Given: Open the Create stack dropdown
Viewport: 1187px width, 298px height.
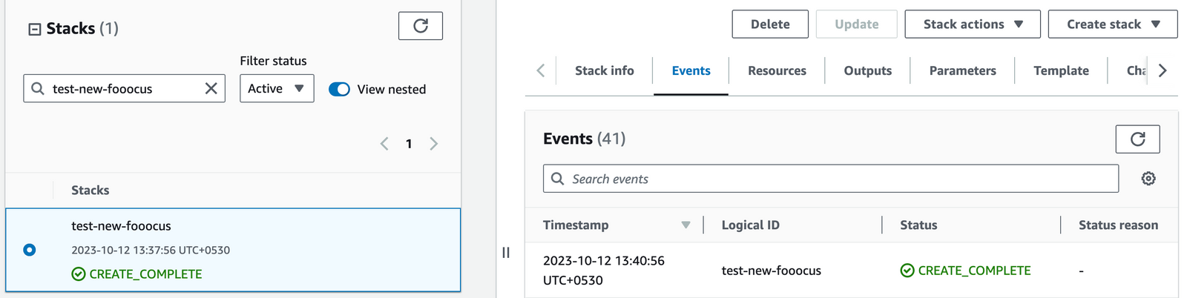Looking at the screenshot, I should click(x=1113, y=24).
